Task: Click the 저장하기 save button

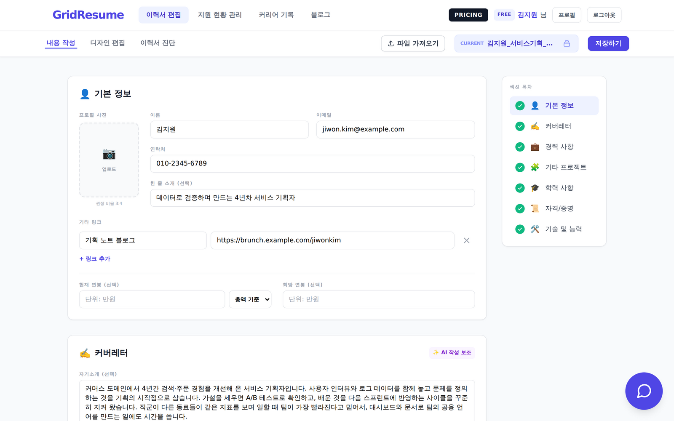Action: coord(608,43)
